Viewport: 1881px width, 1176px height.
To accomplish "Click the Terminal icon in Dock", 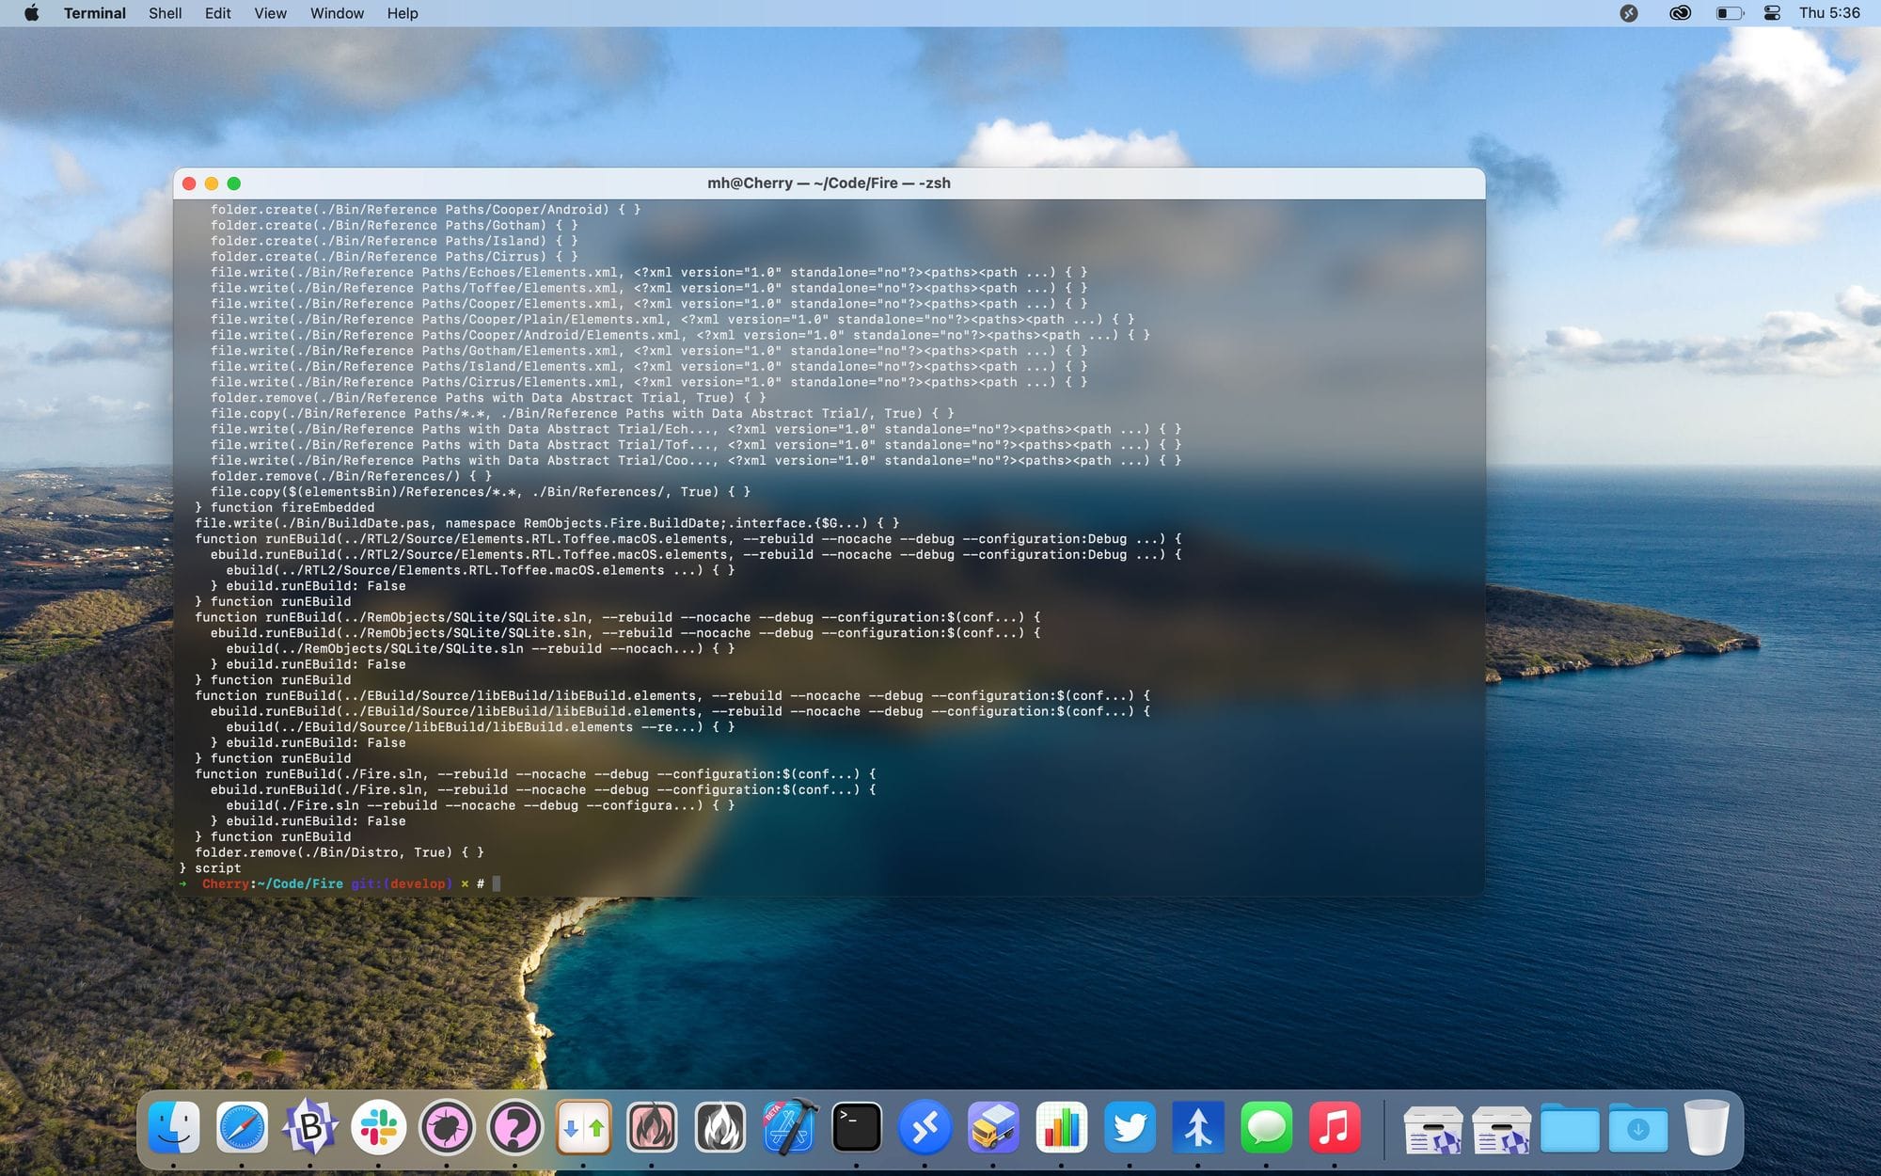I will click(x=857, y=1127).
